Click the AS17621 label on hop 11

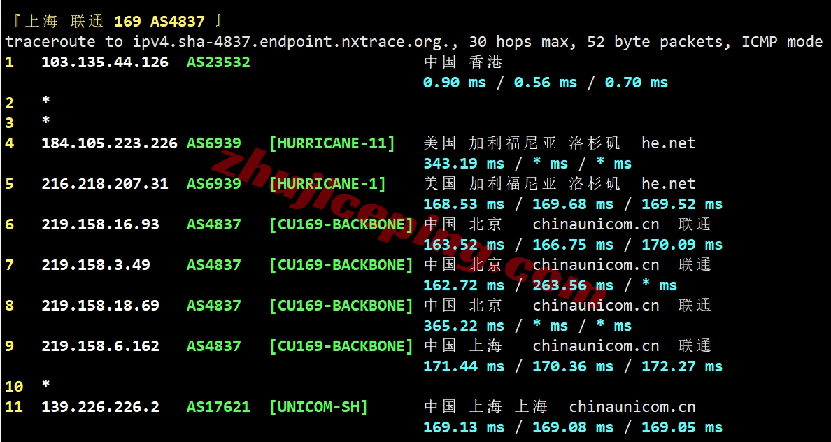coord(218,407)
